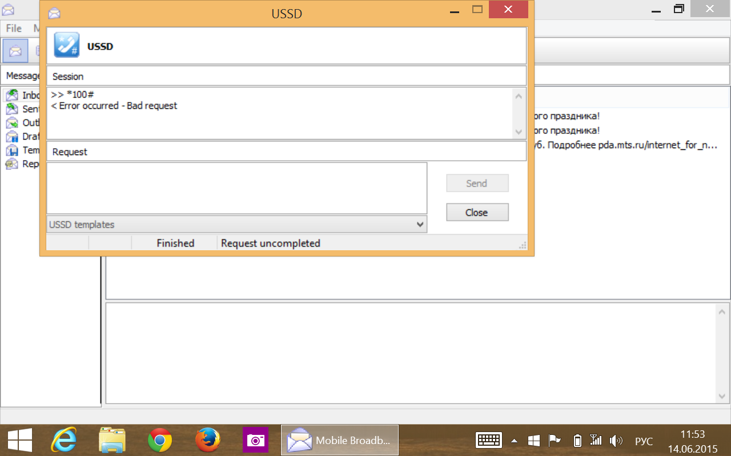Open the Sent messages folder
This screenshot has width=731, height=456.
(x=12, y=109)
